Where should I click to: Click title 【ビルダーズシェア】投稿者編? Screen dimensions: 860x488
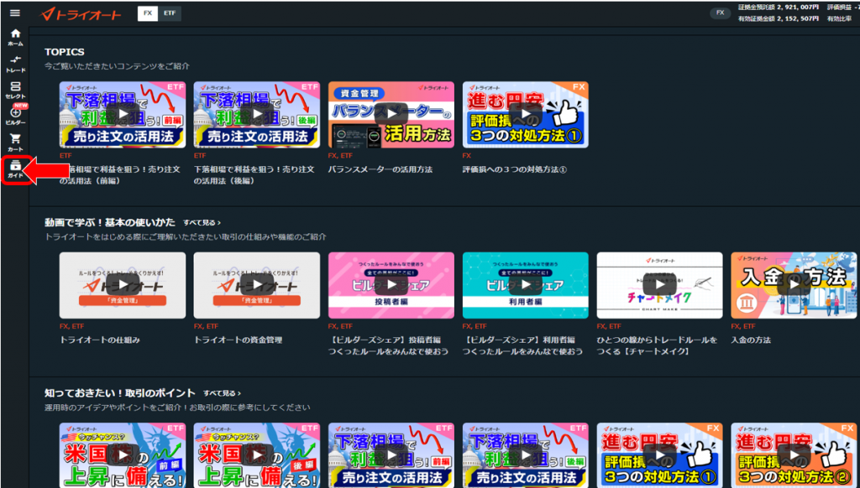pyautogui.click(x=388, y=345)
